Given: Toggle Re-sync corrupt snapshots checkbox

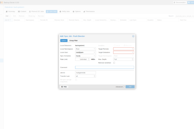Looking at the screenshot, I should tap(76, 80).
